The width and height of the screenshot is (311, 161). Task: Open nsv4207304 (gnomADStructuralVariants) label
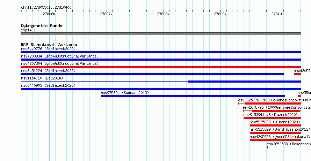pyautogui.click(x=60, y=63)
